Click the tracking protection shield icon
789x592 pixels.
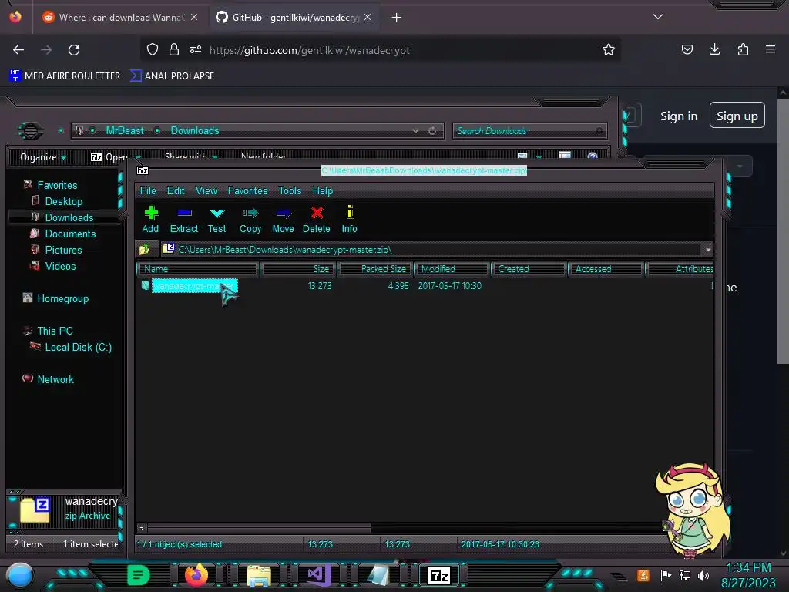click(x=153, y=49)
